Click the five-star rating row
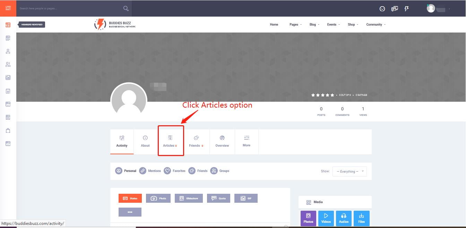Screen dimensions: 466x228 click(322, 95)
